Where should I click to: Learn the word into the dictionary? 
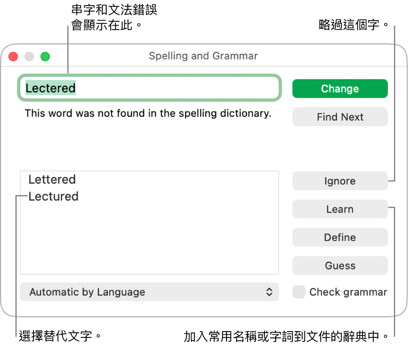point(340,209)
